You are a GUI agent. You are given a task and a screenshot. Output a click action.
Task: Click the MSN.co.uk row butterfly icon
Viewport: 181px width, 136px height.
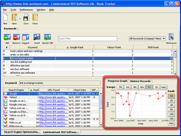point(5,123)
